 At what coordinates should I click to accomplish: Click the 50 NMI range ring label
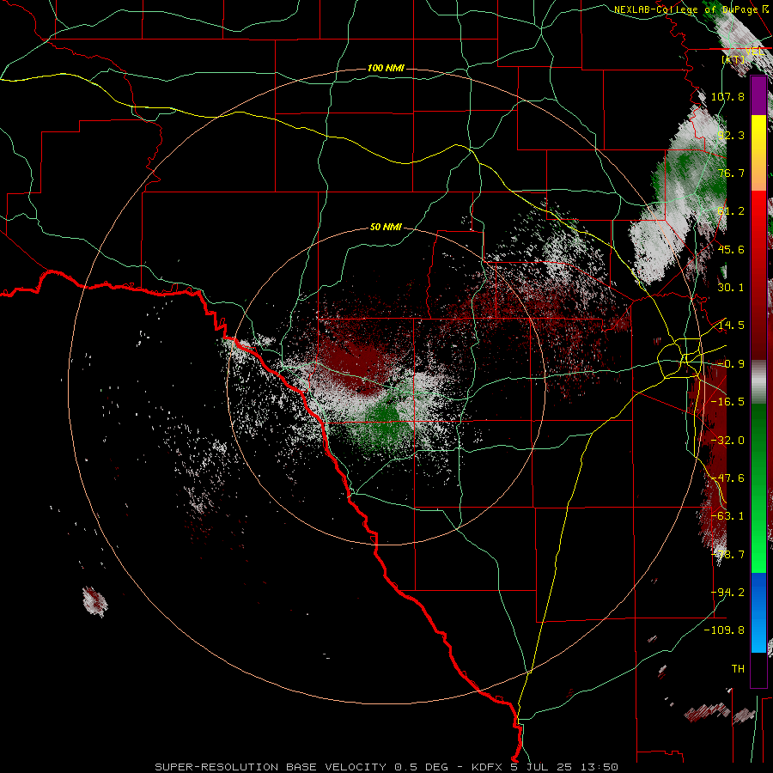[x=386, y=227]
